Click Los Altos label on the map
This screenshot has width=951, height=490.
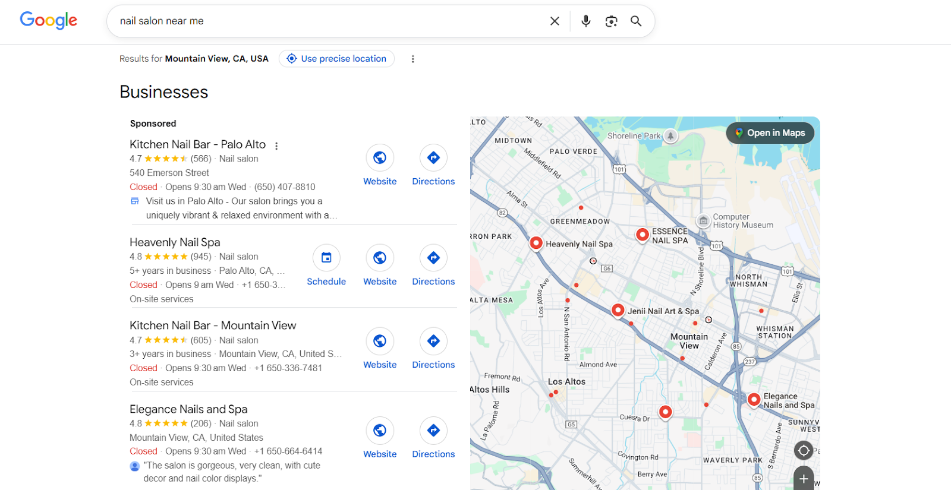pos(566,382)
